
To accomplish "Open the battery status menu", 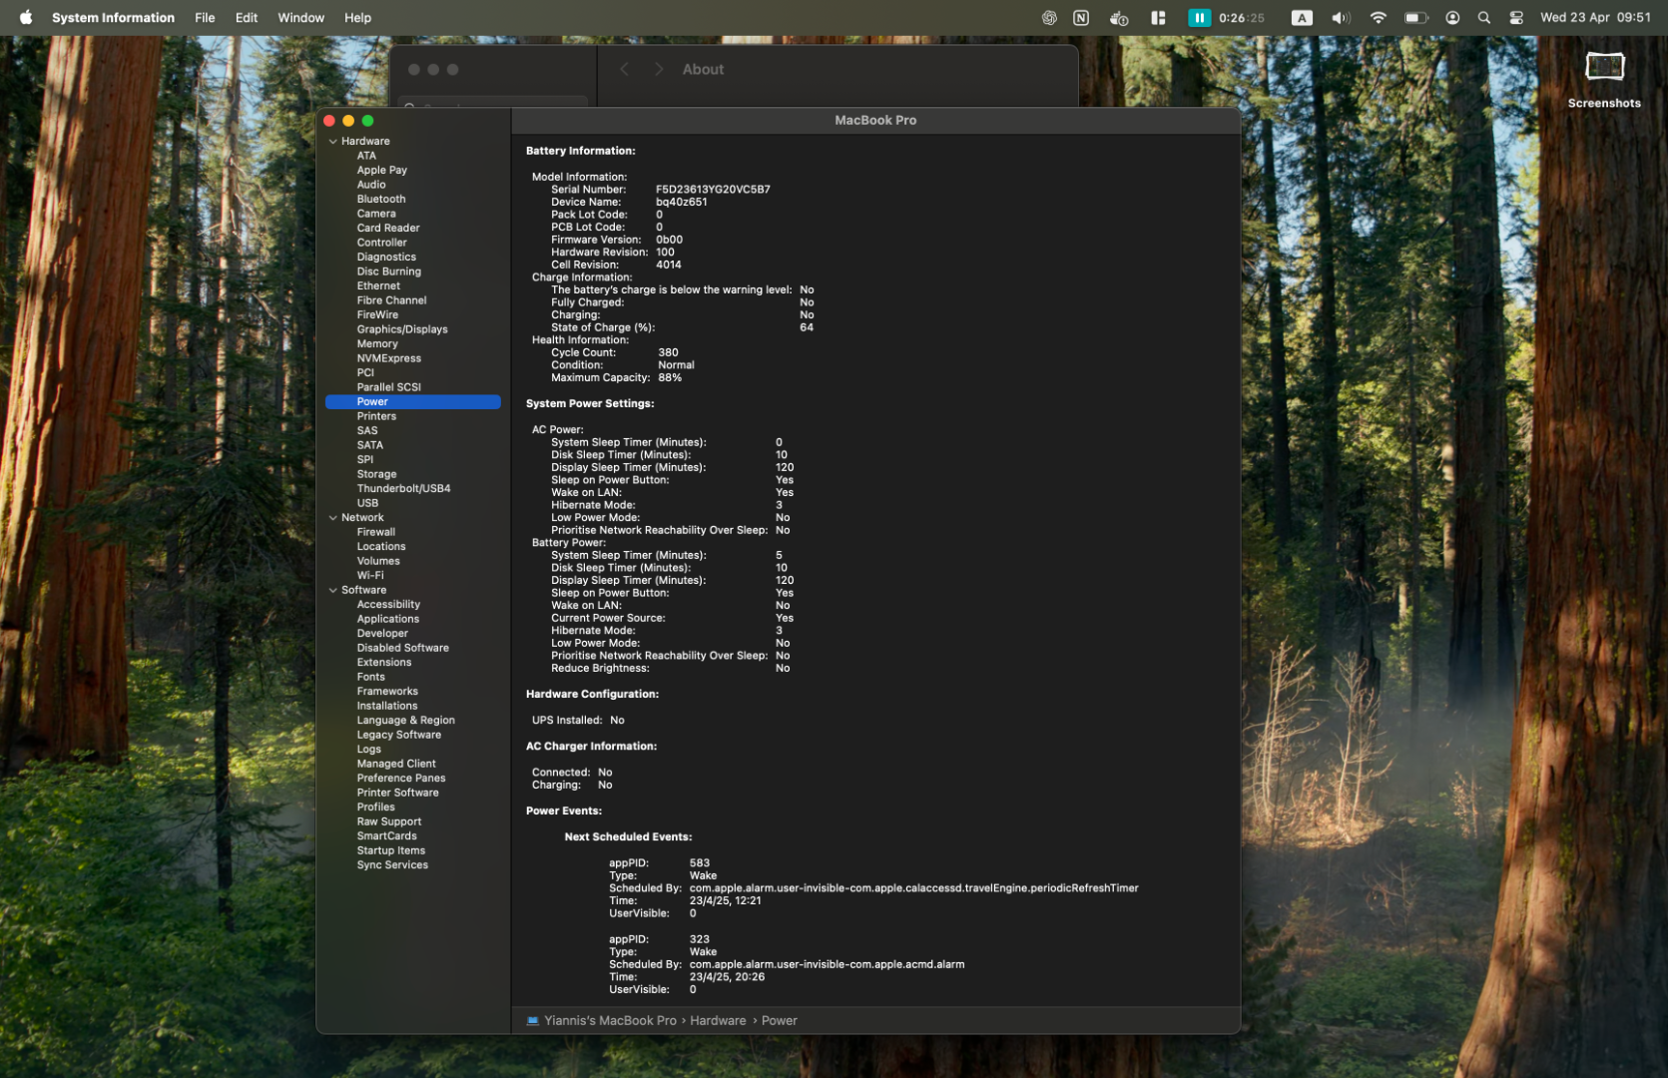I will coord(1415,17).
